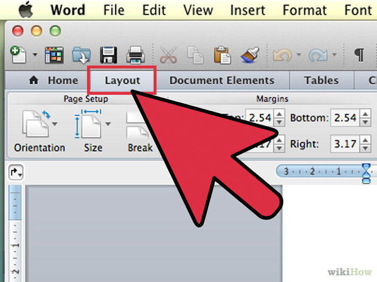This screenshot has height=282, width=377.
Task: Increase the Top margin with up stepper
Action: click(279, 114)
